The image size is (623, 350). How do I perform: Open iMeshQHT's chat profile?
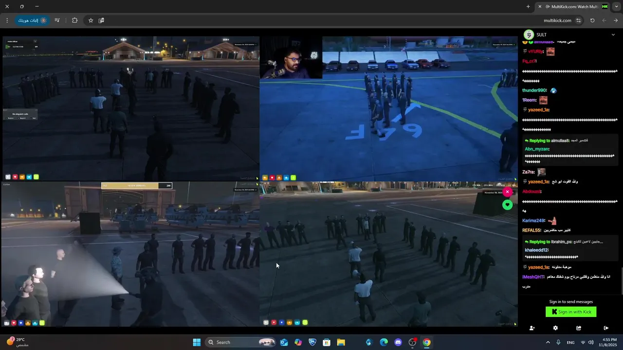coord(533,277)
